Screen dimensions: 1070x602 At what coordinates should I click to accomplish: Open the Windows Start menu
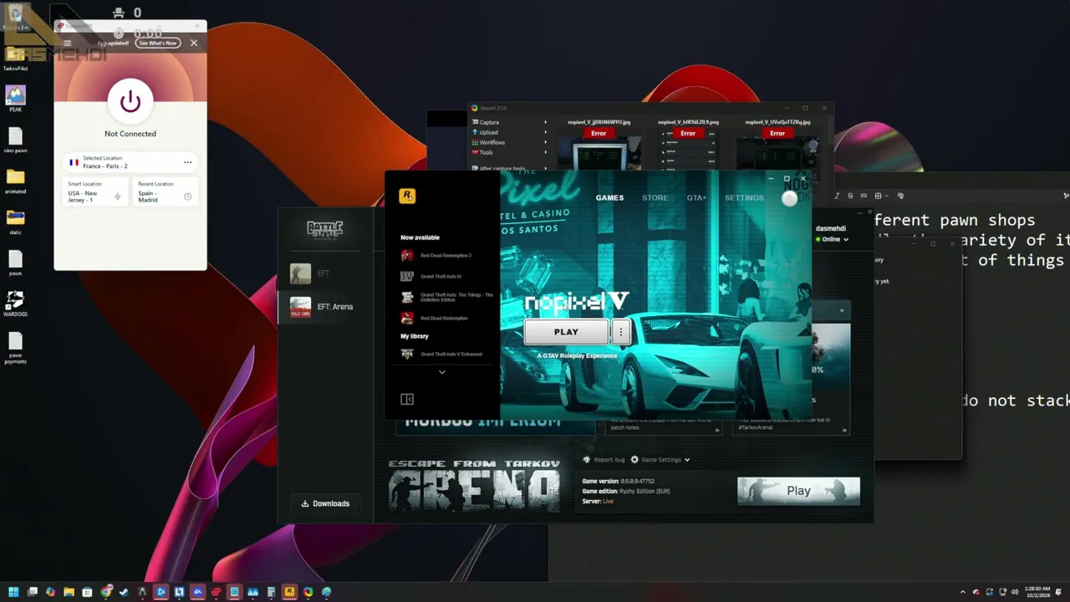[x=13, y=592]
